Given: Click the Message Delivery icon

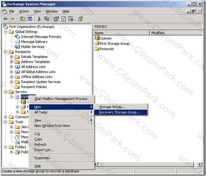Looking at the screenshot, I should pyautogui.click(x=18, y=42).
